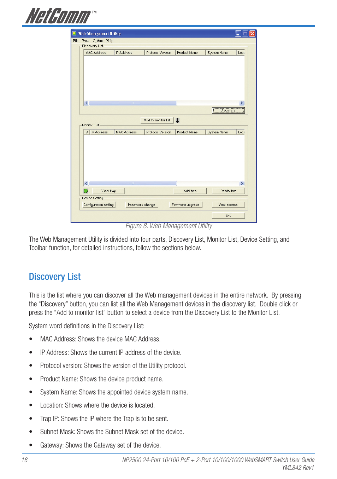
Task: Sort Discovery List by Protocol Version column
Action: pyautogui.click(x=160, y=53)
